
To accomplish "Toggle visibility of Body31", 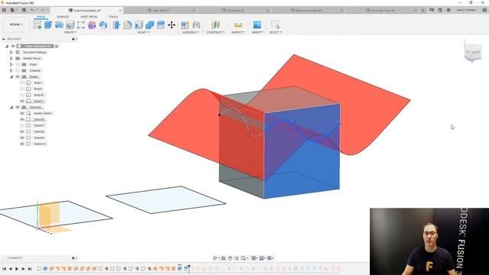I will (x=22, y=101).
